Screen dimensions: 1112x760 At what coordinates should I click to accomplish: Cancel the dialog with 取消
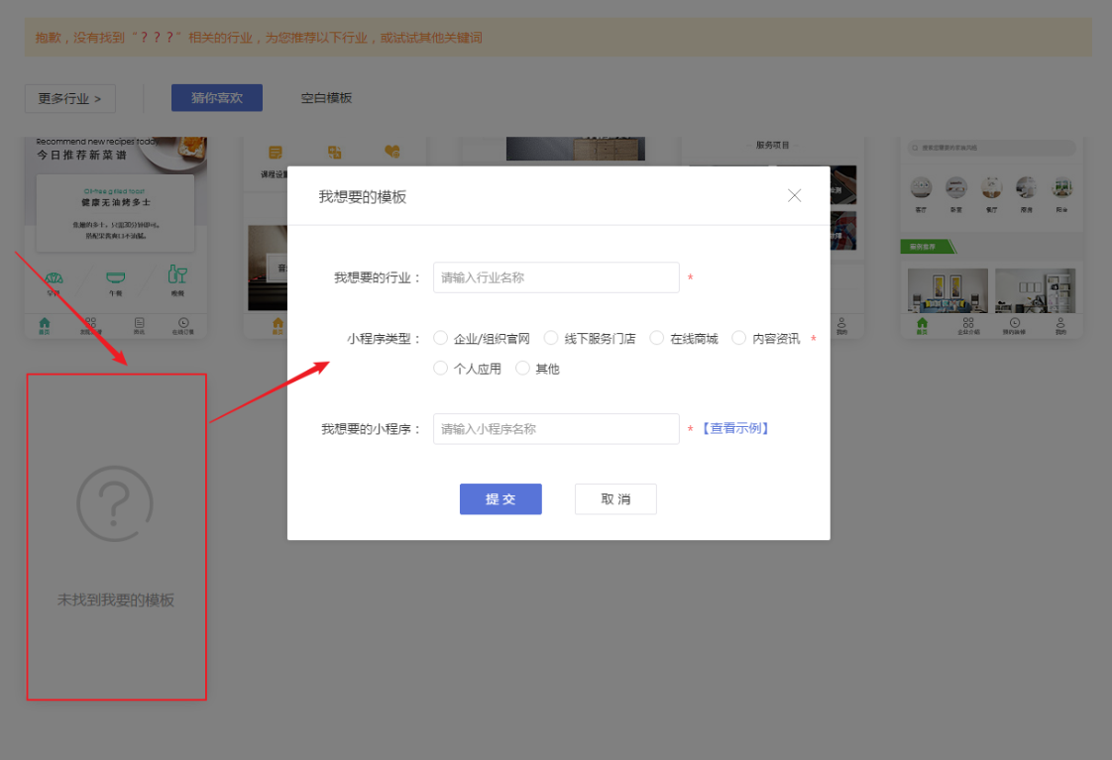pos(615,499)
